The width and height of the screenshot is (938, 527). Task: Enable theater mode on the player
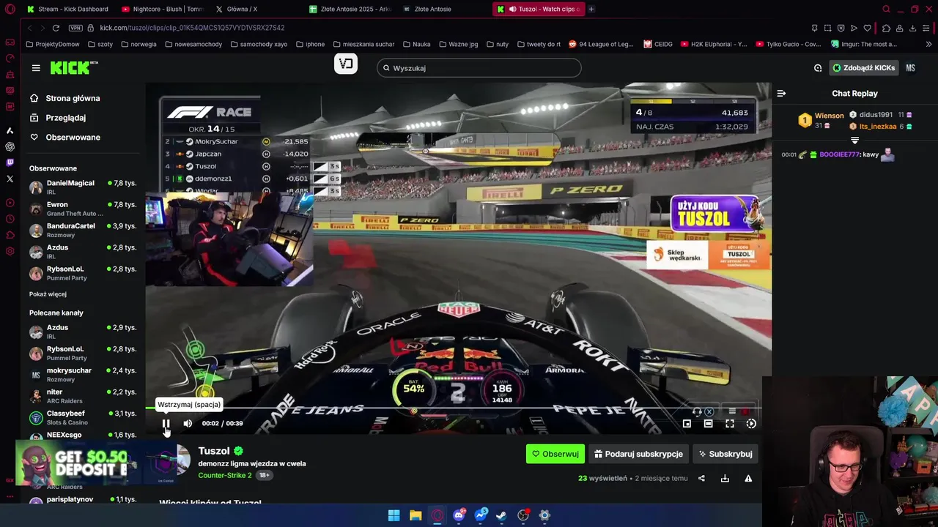pos(708,423)
